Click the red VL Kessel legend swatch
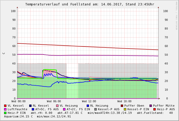The height and width of the screenshot is (121, 179). click(x=5, y=106)
